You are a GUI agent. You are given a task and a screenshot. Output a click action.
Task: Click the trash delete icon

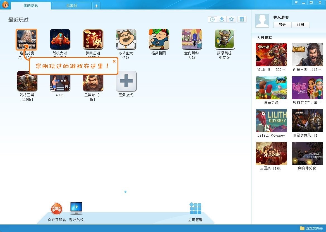[242, 19]
